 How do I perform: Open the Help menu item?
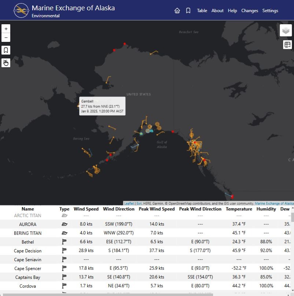pos(232,11)
